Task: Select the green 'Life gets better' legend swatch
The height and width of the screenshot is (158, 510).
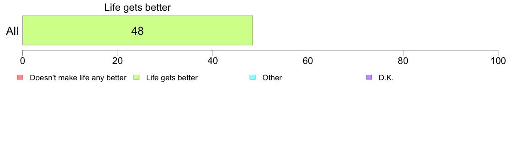Action: 136,77
